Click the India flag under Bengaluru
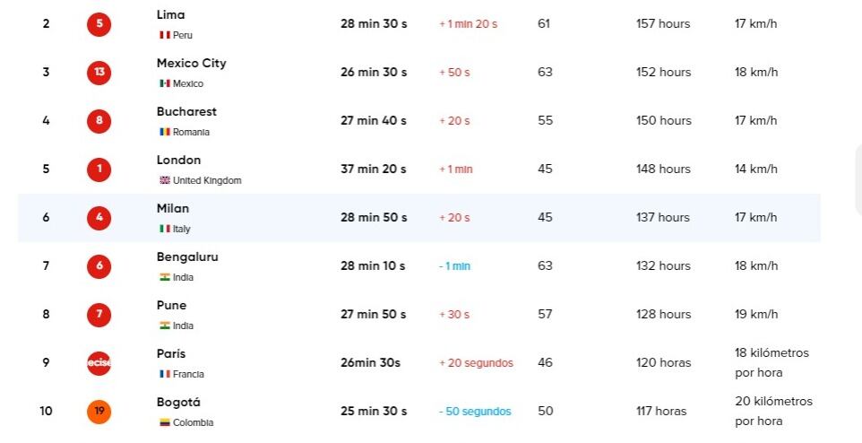 coord(165,277)
